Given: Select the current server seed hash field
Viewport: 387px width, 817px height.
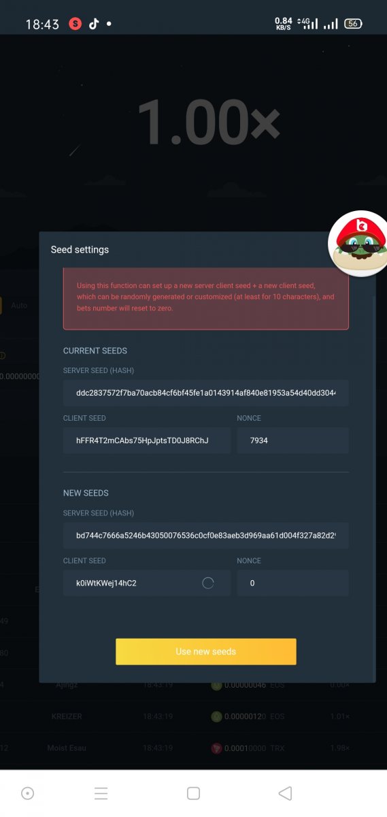Looking at the screenshot, I should 206,393.
